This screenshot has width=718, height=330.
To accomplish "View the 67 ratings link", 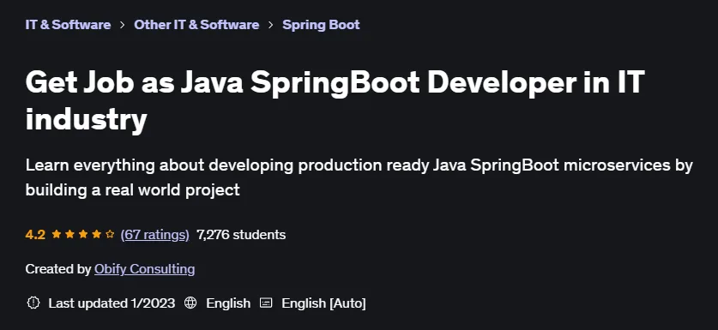I will [x=154, y=235].
